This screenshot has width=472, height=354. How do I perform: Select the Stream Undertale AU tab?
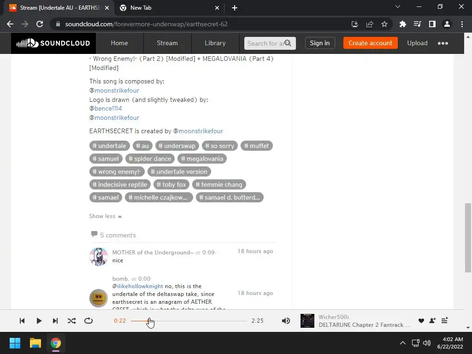pos(59,8)
